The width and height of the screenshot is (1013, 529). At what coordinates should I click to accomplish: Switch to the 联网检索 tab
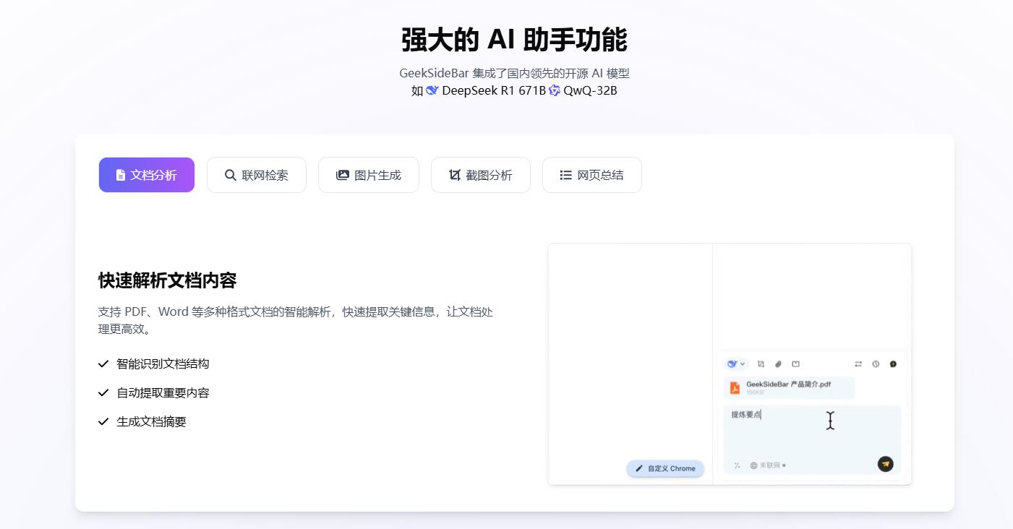(257, 175)
